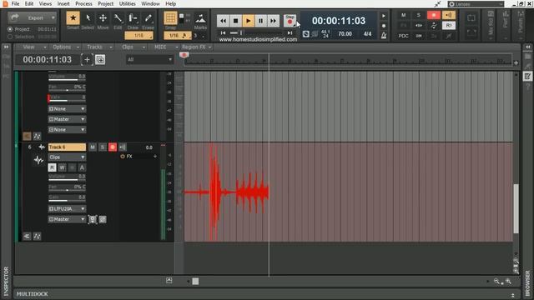Open the Process menu
Viewport: 534px width, 300px height.
click(83, 3)
